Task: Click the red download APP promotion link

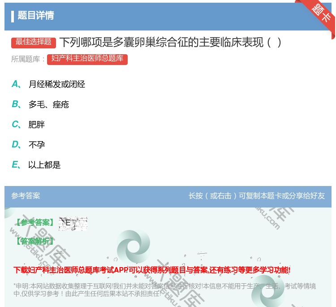Action: coord(152,270)
